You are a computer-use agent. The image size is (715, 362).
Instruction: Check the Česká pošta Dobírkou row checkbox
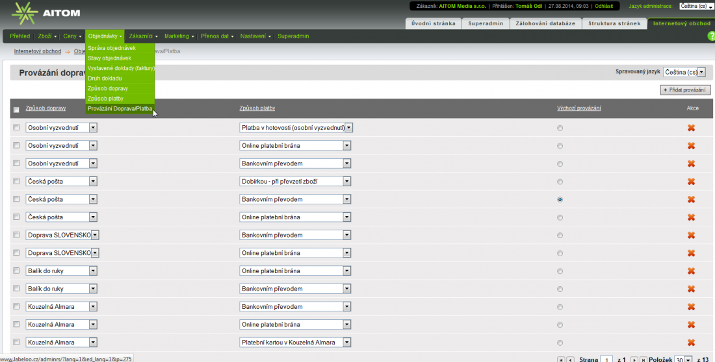tap(16, 182)
